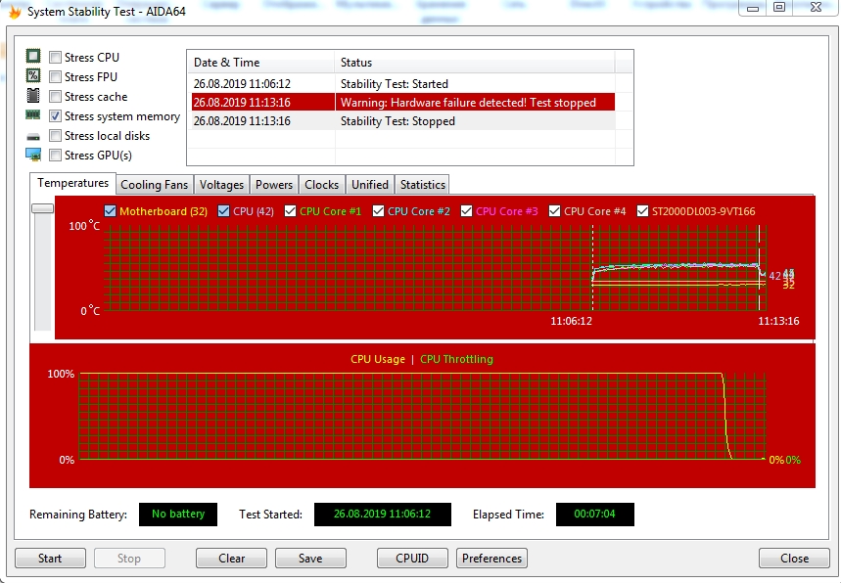
Task: Enable the Stress local disks checkbox
Action: [55, 136]
